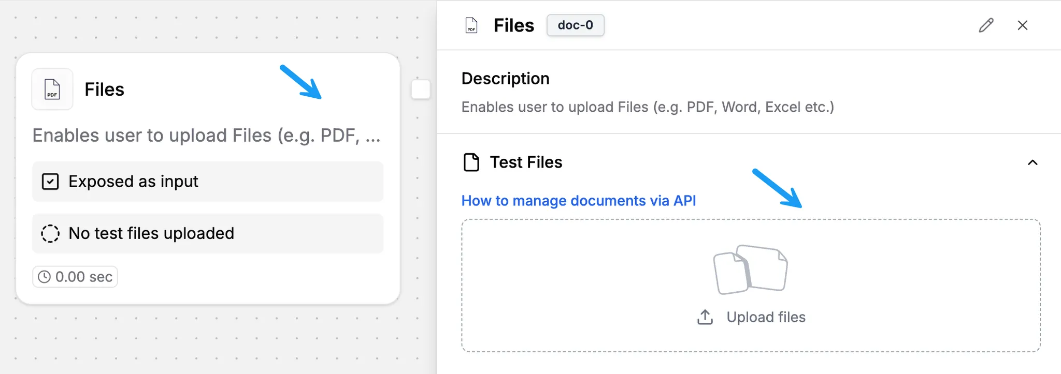Click the clock icon next to 0.00 sec
This screenshot has height=374, width=1061.
point(45,277)
